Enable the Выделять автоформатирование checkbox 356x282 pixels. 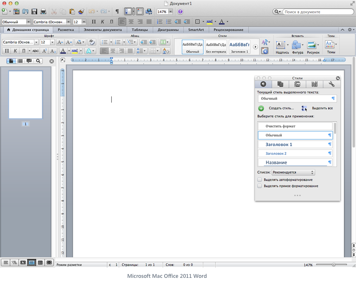pos(260,180)
